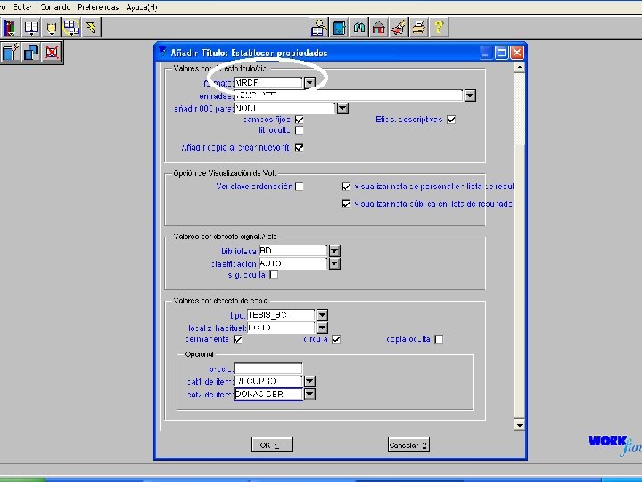This screenshot has height=482, width=642.
Task: Click the cascade windows icon
Action: [31, 52]
